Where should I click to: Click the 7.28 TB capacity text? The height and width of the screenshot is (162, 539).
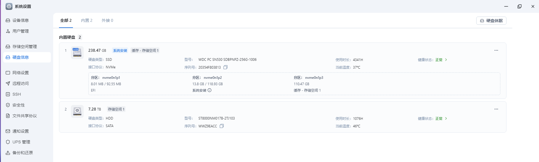pyautogui.click(x=95, y=109)
